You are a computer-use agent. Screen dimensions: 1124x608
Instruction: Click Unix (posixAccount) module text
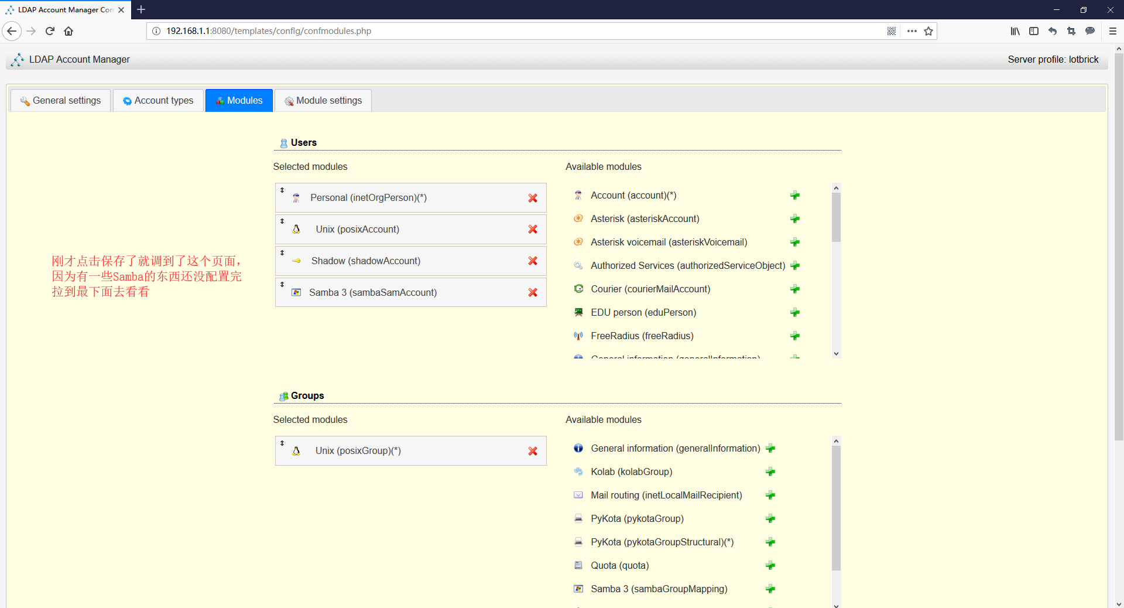pyautogui.click(x=357, y=229)
